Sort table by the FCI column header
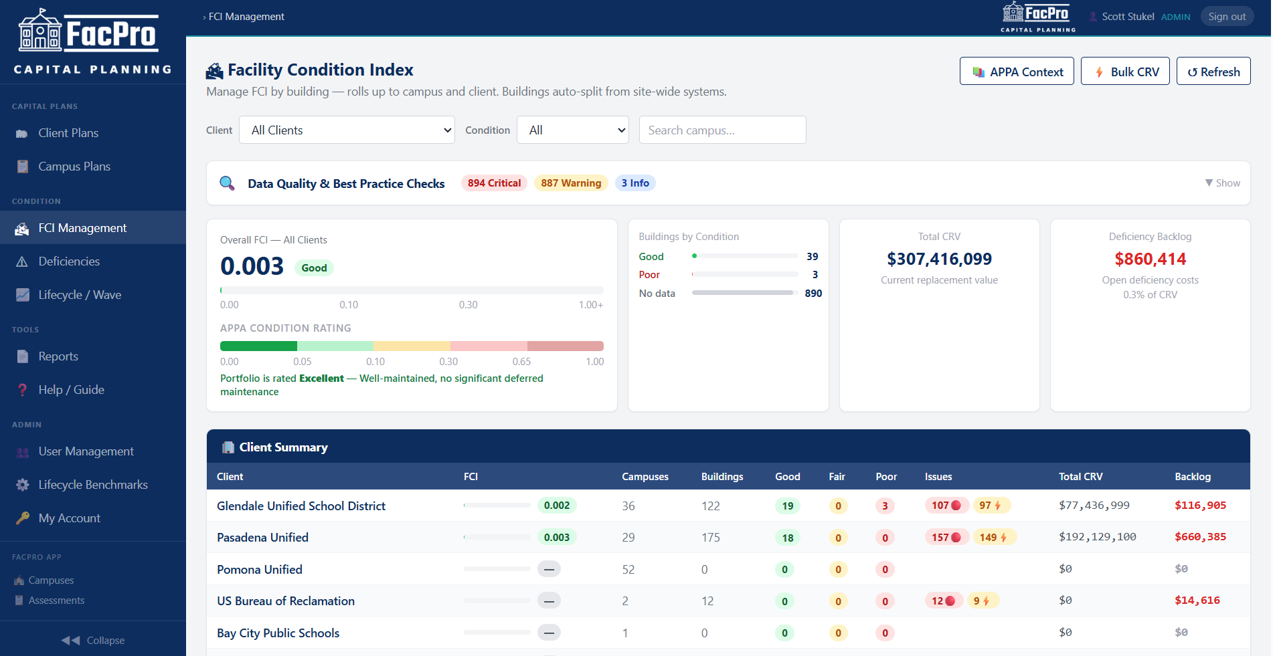The image size is (1273, 656). click(x=471, y=477)
